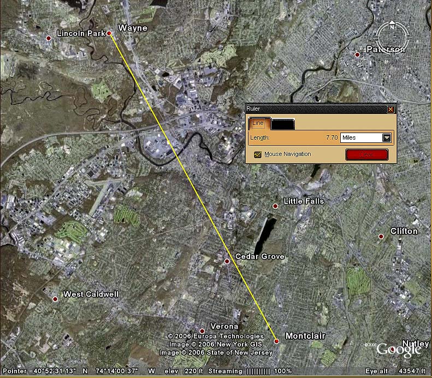The image size is (432, 378).
Task: Click the ruler line endpoint at Montclair
Action: (276, 341)
